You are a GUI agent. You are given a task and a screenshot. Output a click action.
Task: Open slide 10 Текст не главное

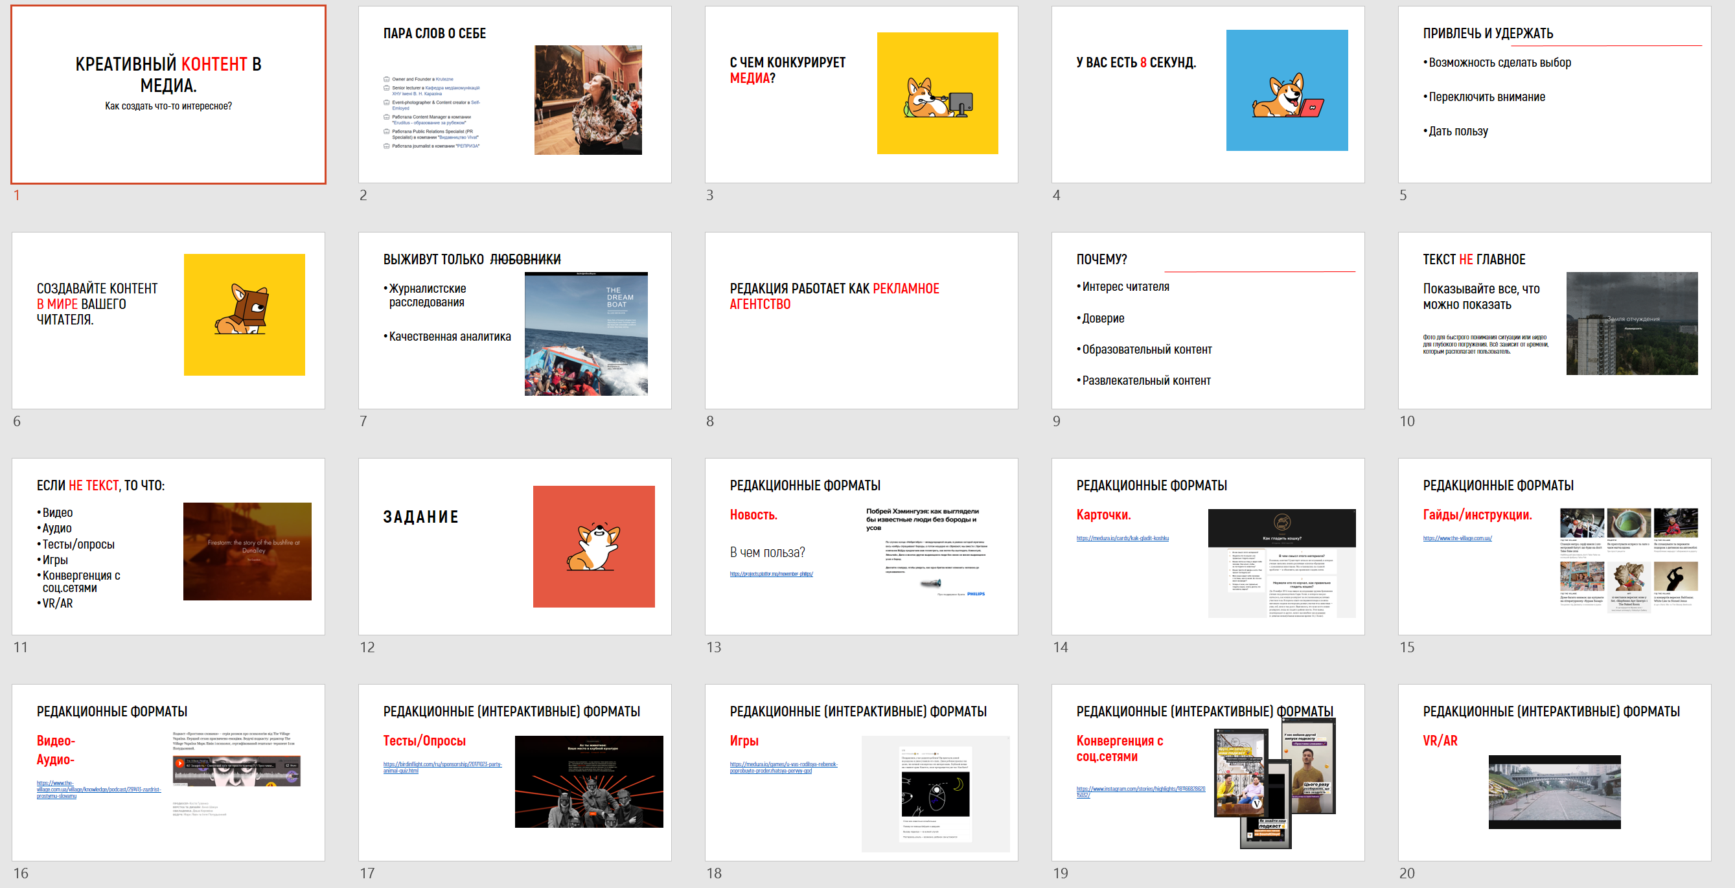tap(1554, 321)
